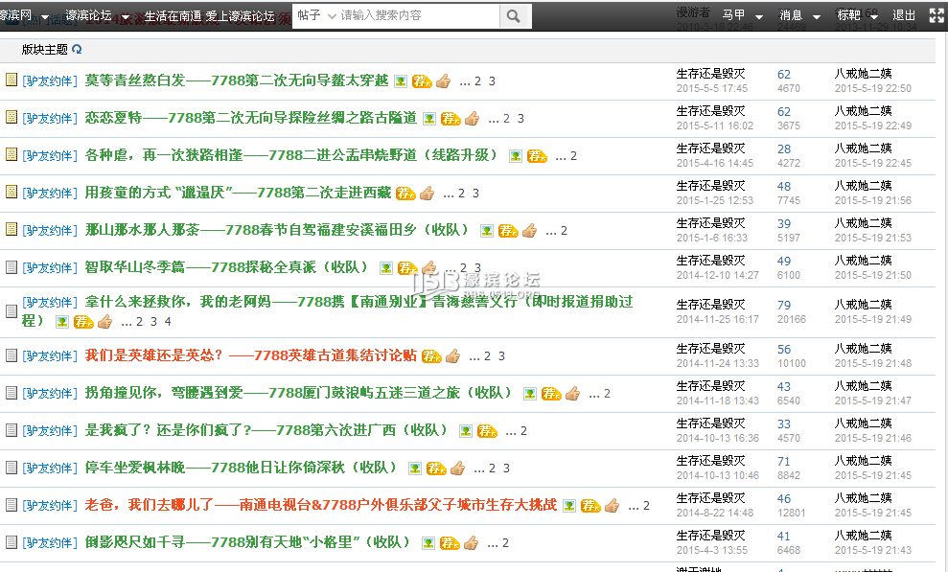Click the refresh icon next to 版块主题
The height and width of the screenshot is (572, 948).
pos(79,49)
